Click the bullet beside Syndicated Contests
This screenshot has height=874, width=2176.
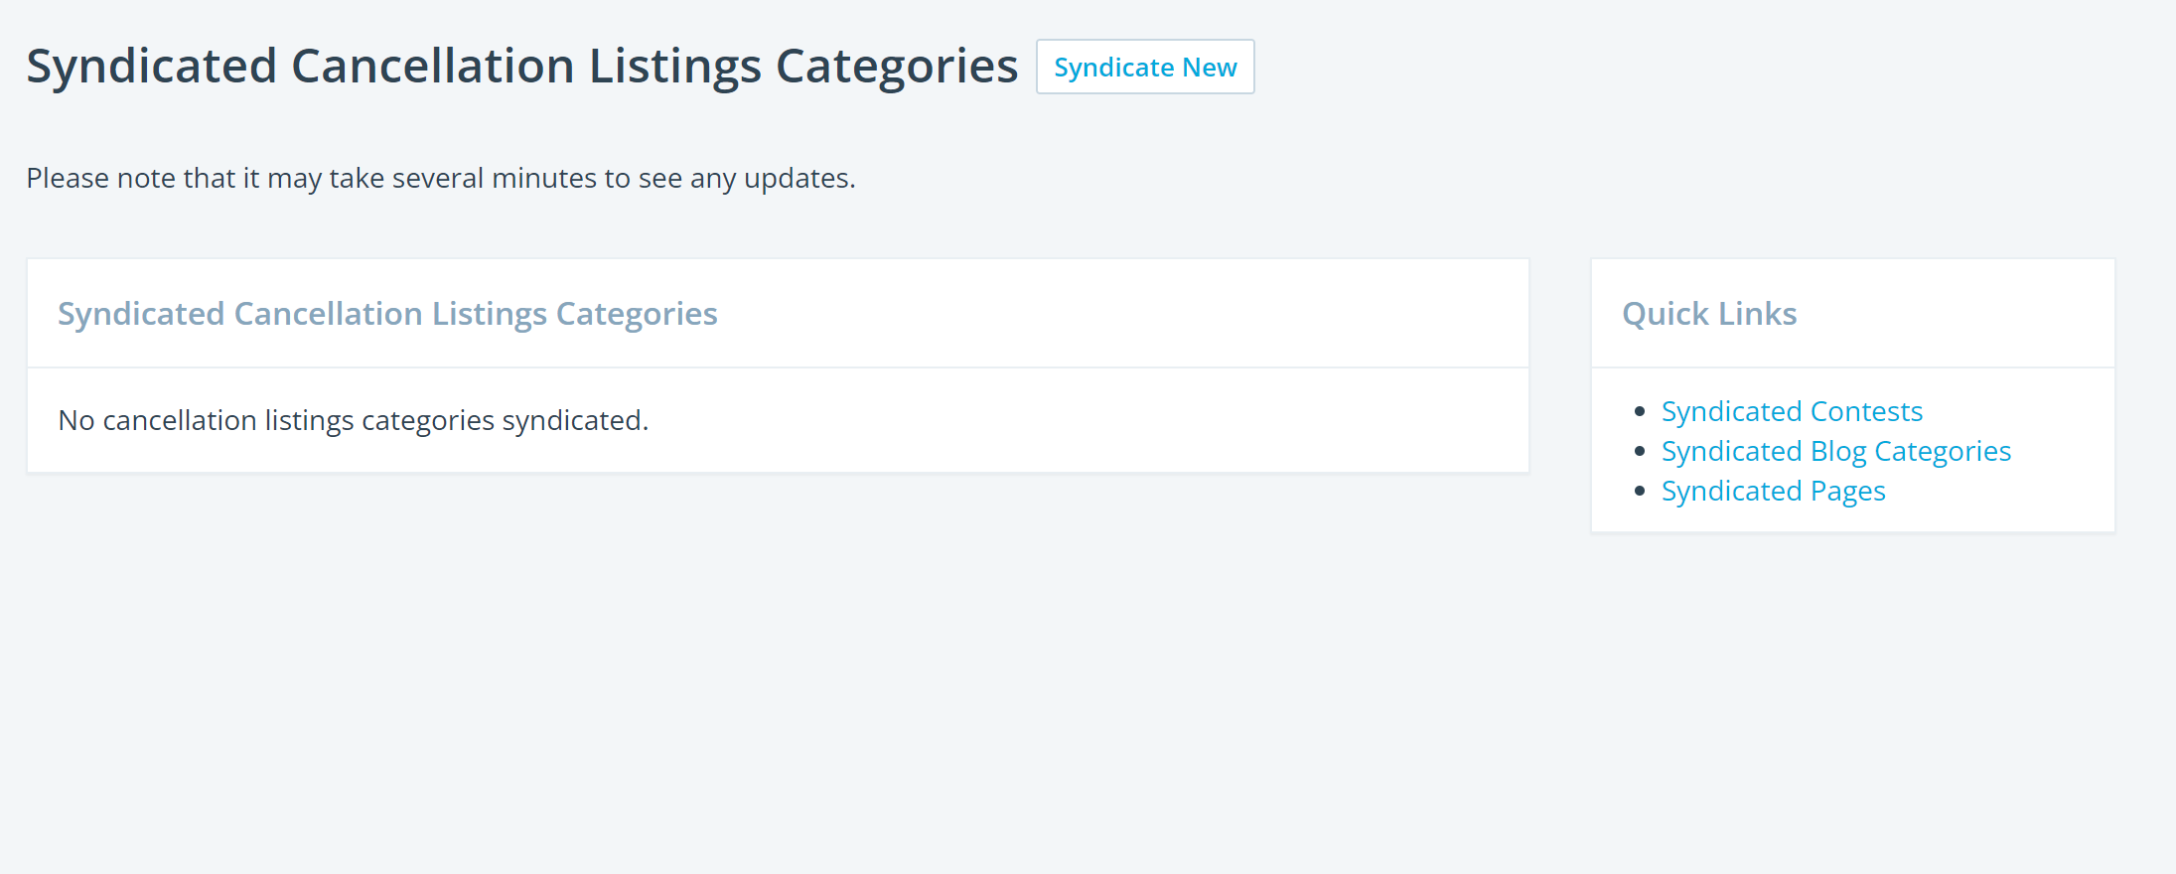1640,411
